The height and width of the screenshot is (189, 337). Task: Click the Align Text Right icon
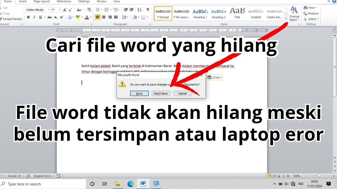click(x=110, y=17)
